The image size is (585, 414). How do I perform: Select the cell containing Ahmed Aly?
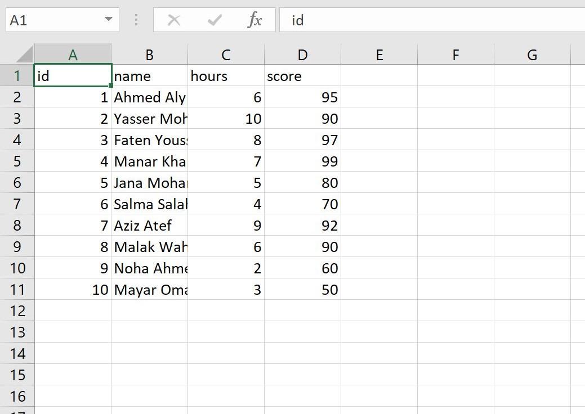coord(149,97)
